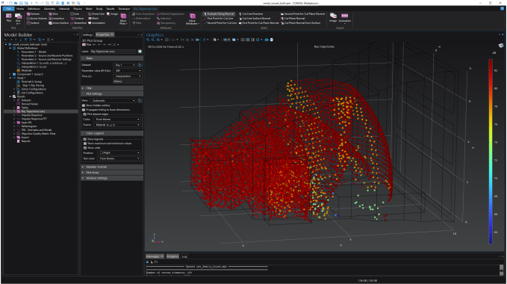Expand Impulse Response node in tree

14,115
